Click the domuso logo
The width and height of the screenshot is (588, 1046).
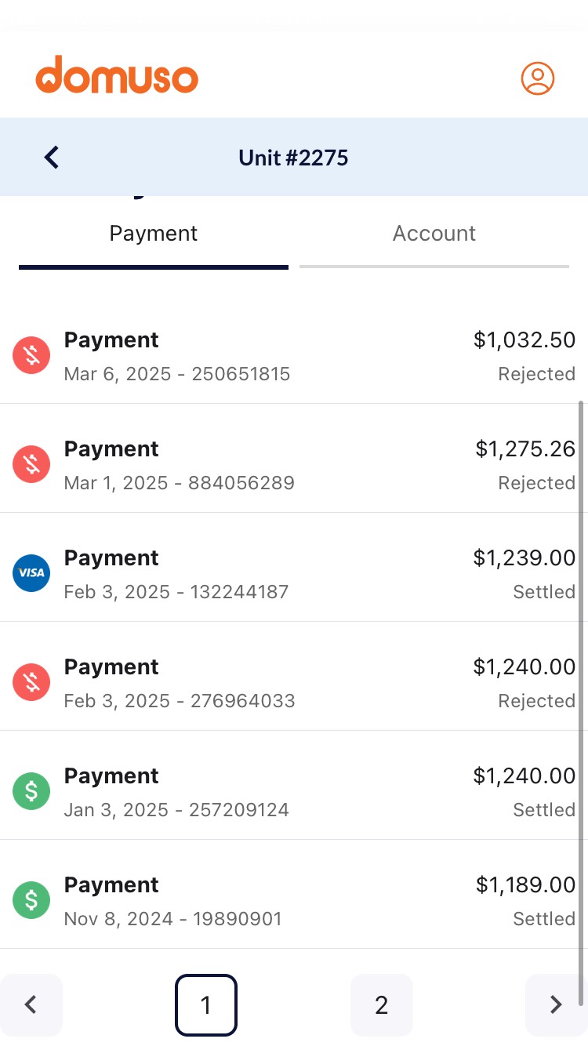click(117, 75)
